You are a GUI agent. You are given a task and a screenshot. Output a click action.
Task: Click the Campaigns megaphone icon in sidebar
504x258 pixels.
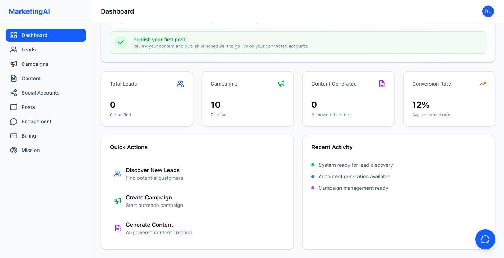click(x=14, y=64)
